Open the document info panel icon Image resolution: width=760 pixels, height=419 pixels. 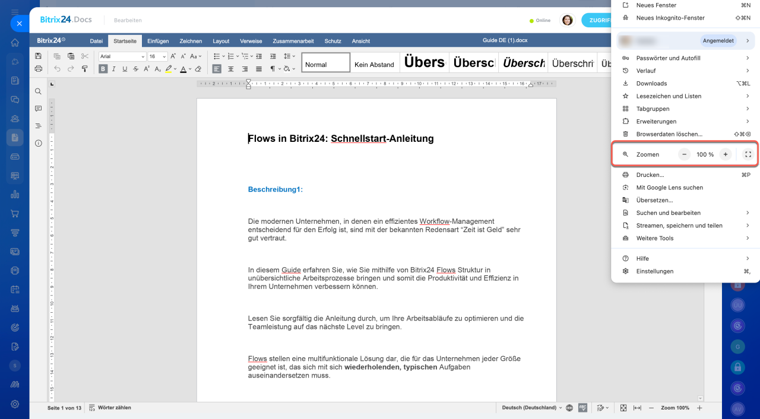pyautogui.click(x=38, y=143)
